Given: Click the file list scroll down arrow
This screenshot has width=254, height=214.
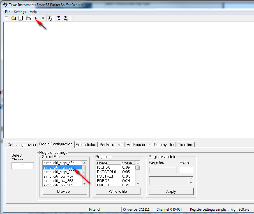Looking at the screenshot, I should coord(84,184).
